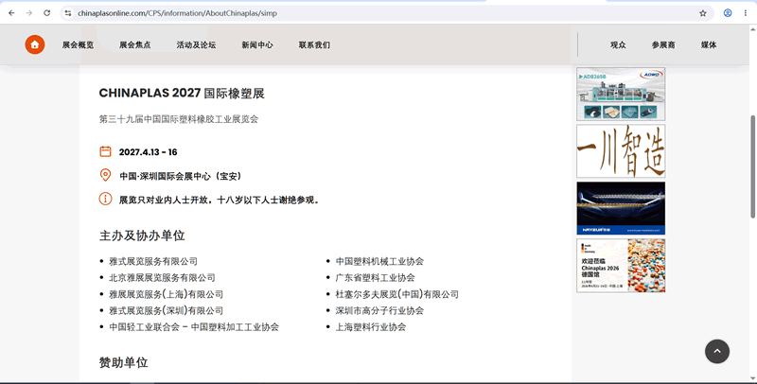Click the orange location pin icon
The image size is (757, 384).
(105, 175)
